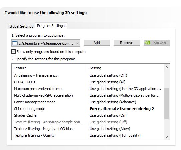Click the scroll up arrow in settings list
Image resolution: width=181 pixels, height=150 pixels.
pos(167,67)
